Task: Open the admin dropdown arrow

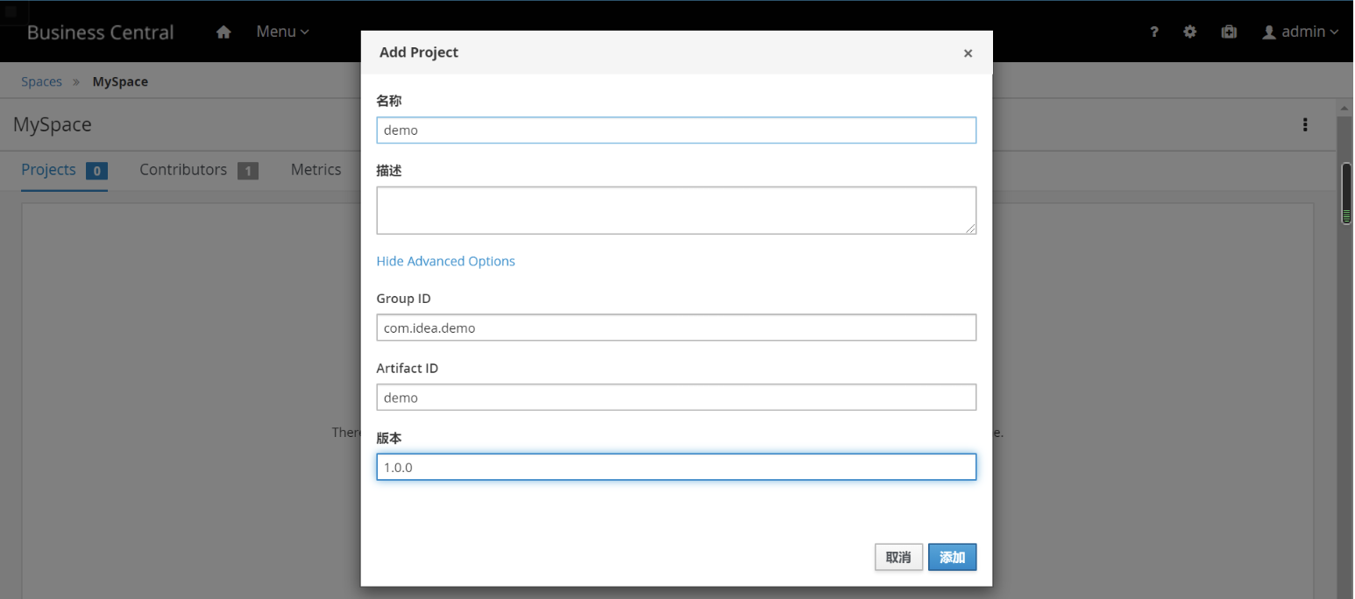Action: pyautogui.click(x=1334, y=32)
